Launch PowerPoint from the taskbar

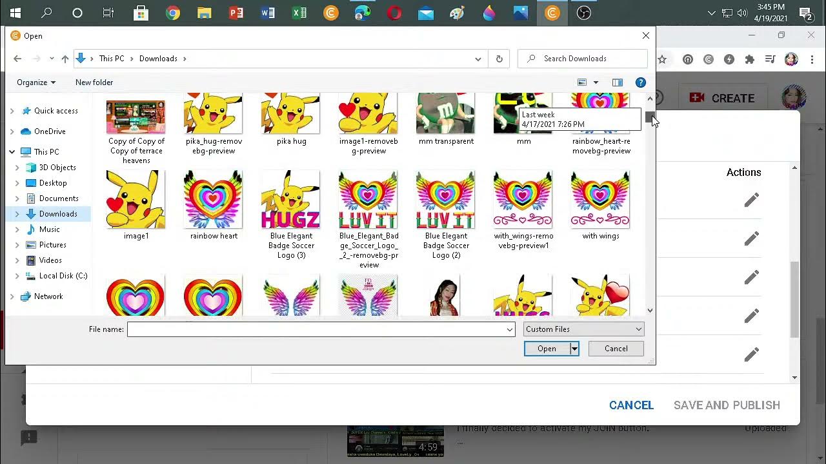coord(236,13)
